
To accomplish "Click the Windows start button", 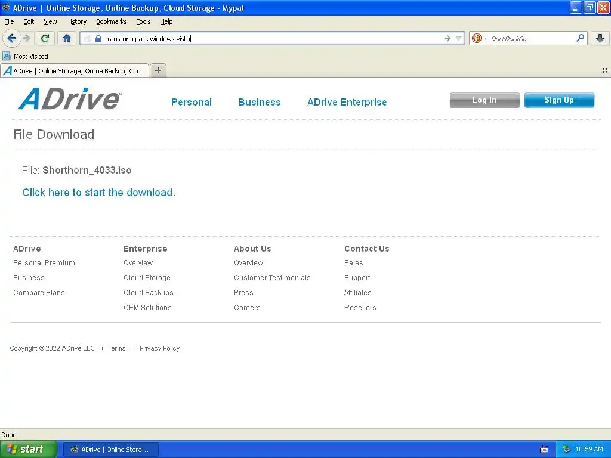I will 28,449.
